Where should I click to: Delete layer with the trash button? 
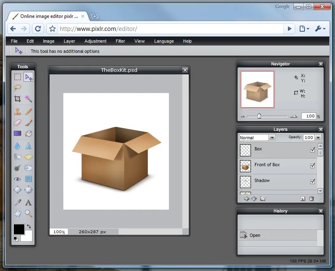(311, 199)
